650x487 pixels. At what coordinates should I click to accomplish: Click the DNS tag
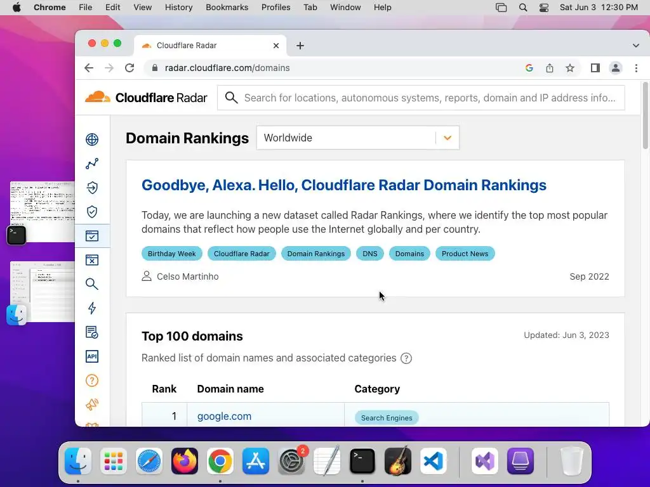(x=370, y=254)
